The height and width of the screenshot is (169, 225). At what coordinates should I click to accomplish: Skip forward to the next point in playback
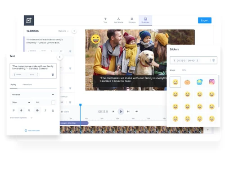tap(128, 111)
